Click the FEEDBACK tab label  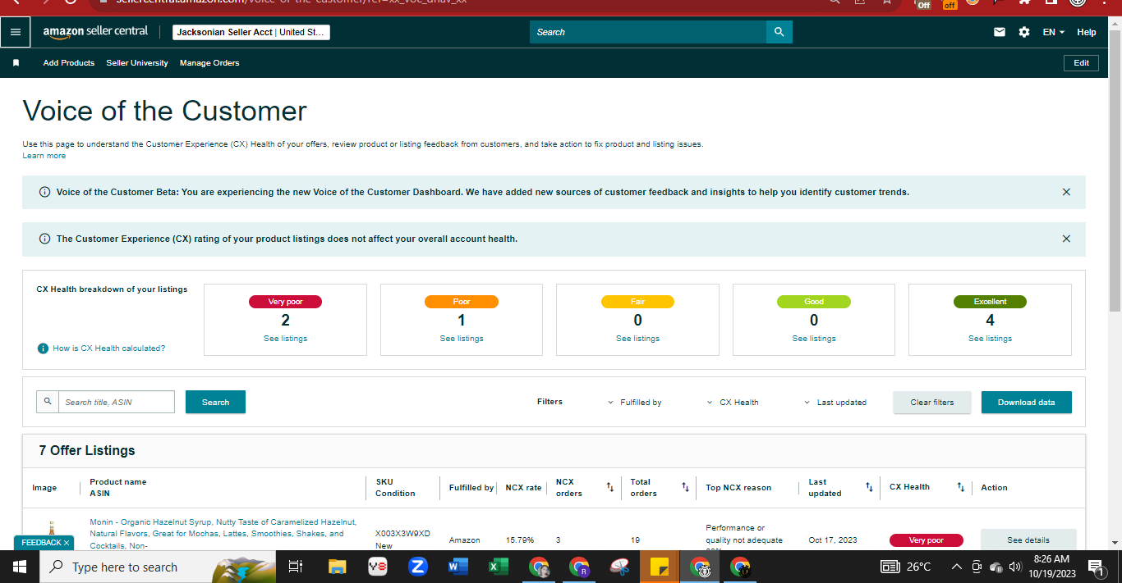(40, 543)
